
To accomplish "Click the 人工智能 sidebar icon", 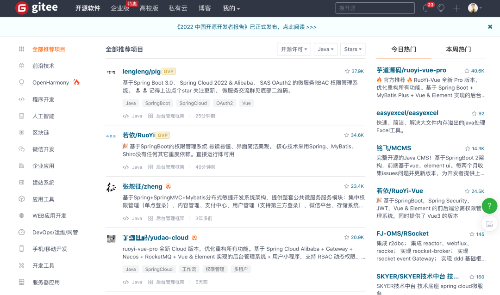I will [x=21, y=116].
